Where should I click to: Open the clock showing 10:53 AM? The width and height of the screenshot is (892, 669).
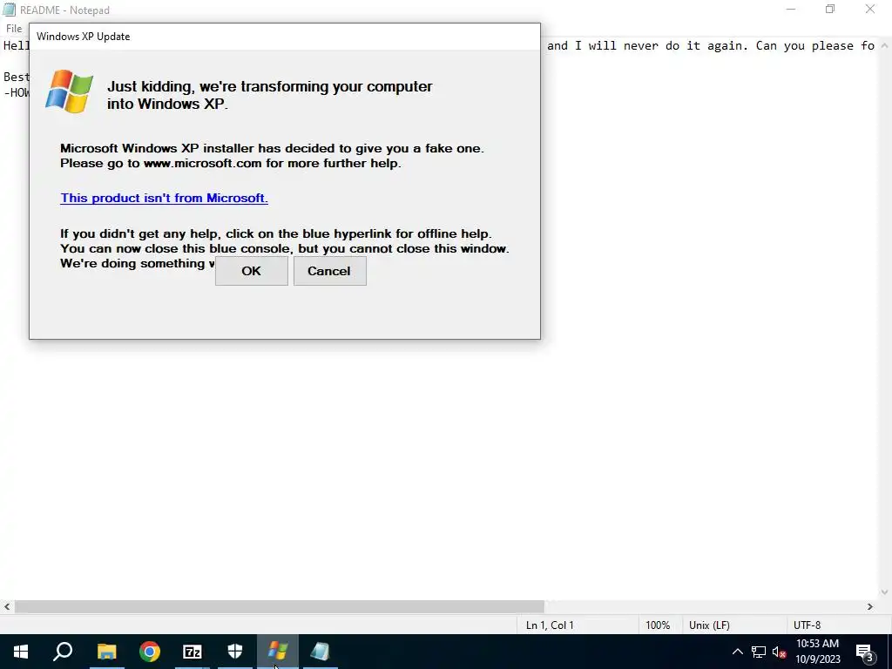[x=817, y=652]
